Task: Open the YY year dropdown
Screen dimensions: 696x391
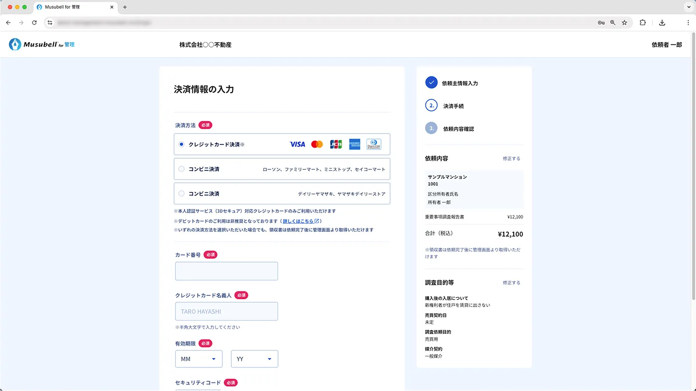Action: (254, 359)
